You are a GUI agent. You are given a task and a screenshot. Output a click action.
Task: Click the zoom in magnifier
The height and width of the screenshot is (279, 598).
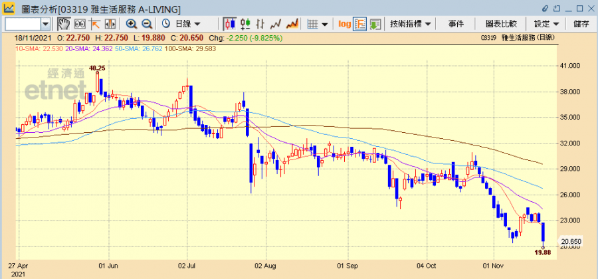pyautogui.click(x=131, y=24)
